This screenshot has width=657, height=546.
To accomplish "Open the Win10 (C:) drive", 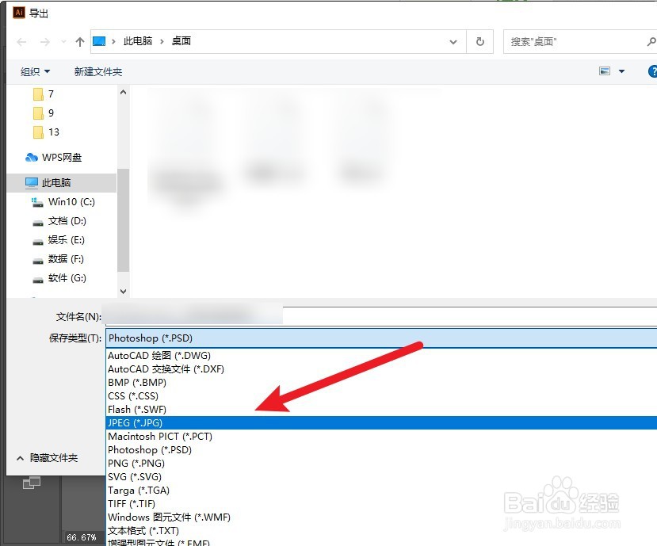I will point(63,202).
